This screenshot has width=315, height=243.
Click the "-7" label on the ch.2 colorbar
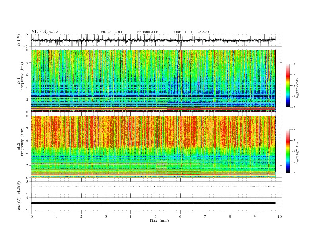pyautogui.click(x=293, y=173)
